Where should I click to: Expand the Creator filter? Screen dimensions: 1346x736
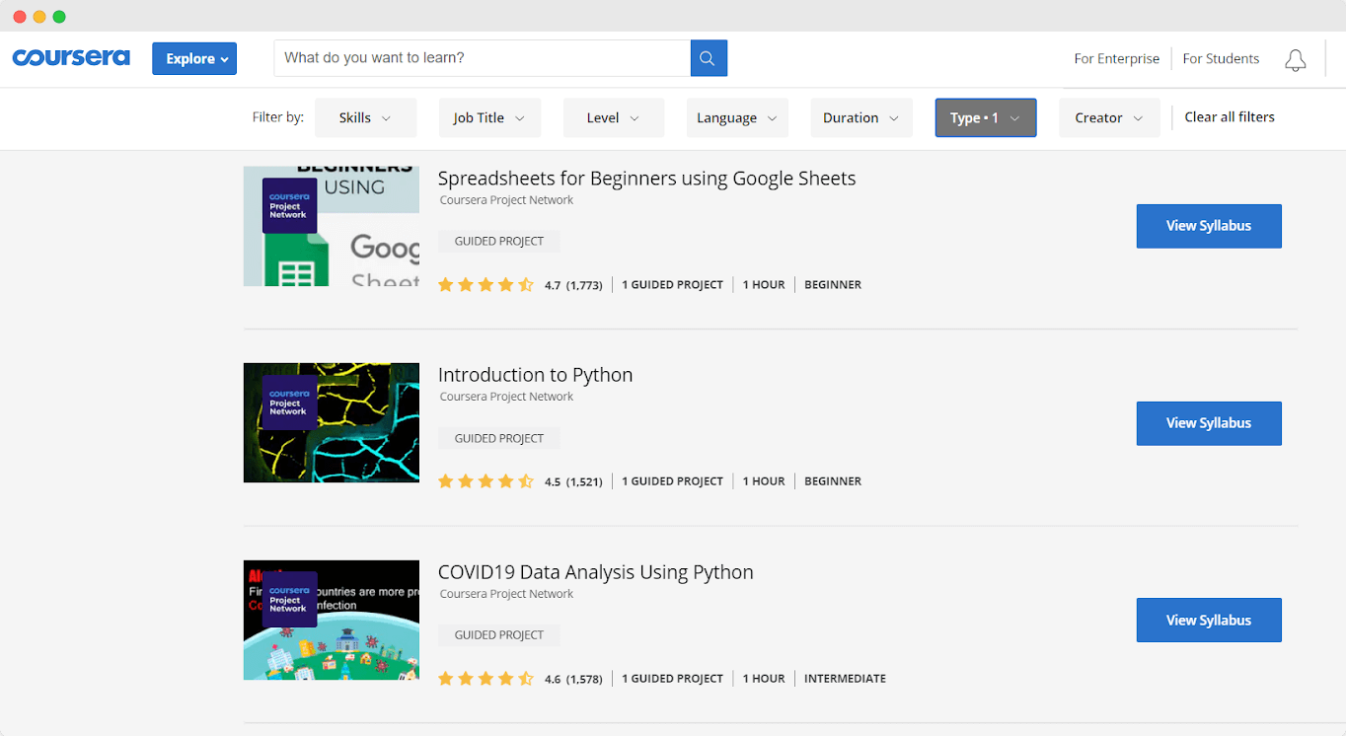(1109, 117)
